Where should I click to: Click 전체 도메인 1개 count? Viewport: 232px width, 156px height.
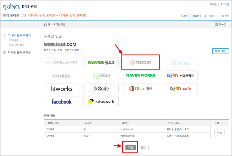click(x=14, y=15)
